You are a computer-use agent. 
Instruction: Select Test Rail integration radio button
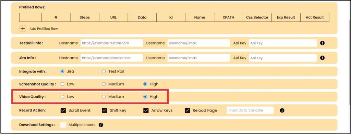pos(104,71)
